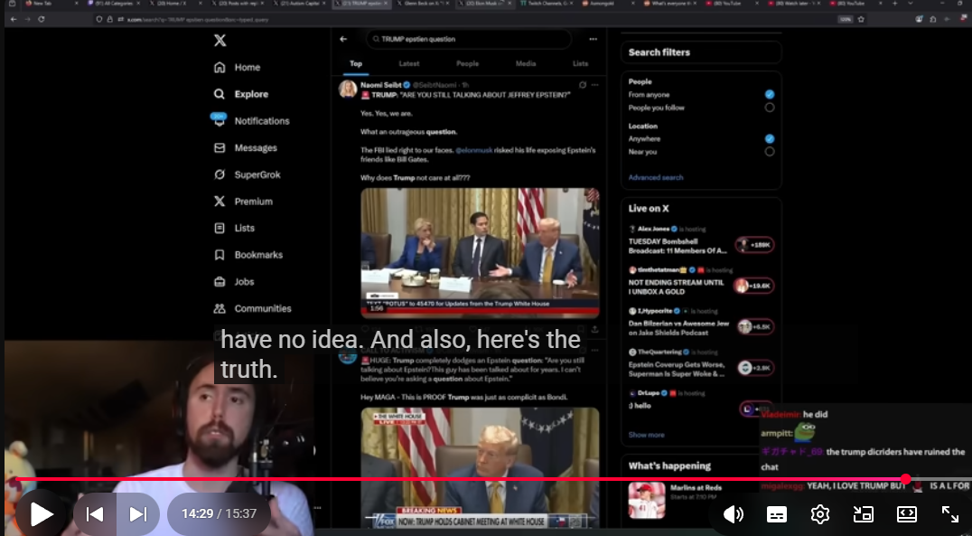Screen dimensions: 972x536
Task: Play the cabinet meeting video in Naomi Seibt's post
Action: coord(480,253)
